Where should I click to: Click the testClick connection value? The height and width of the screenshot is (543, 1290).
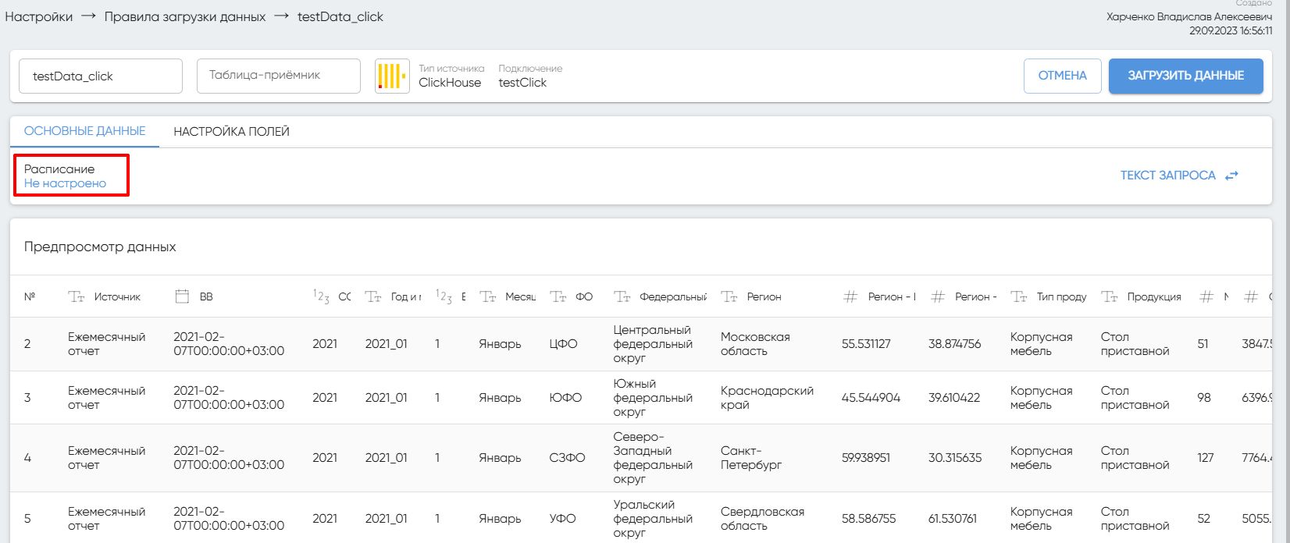click(522, 83)
